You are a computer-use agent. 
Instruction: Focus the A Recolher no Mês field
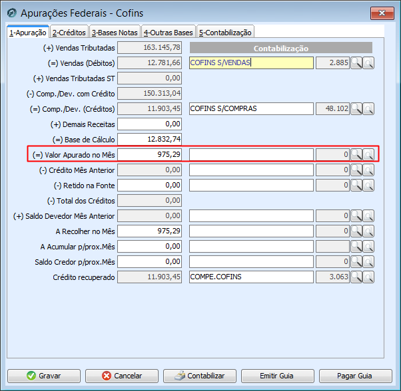[x=149, y=231]
